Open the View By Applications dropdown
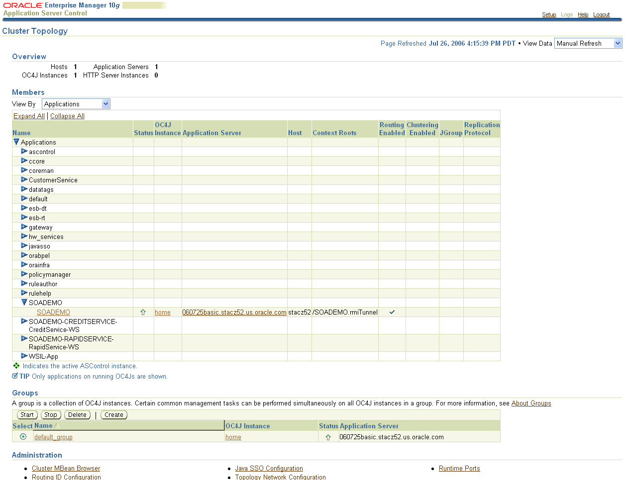This screenshot has width=625, height=480. [76, 104]
